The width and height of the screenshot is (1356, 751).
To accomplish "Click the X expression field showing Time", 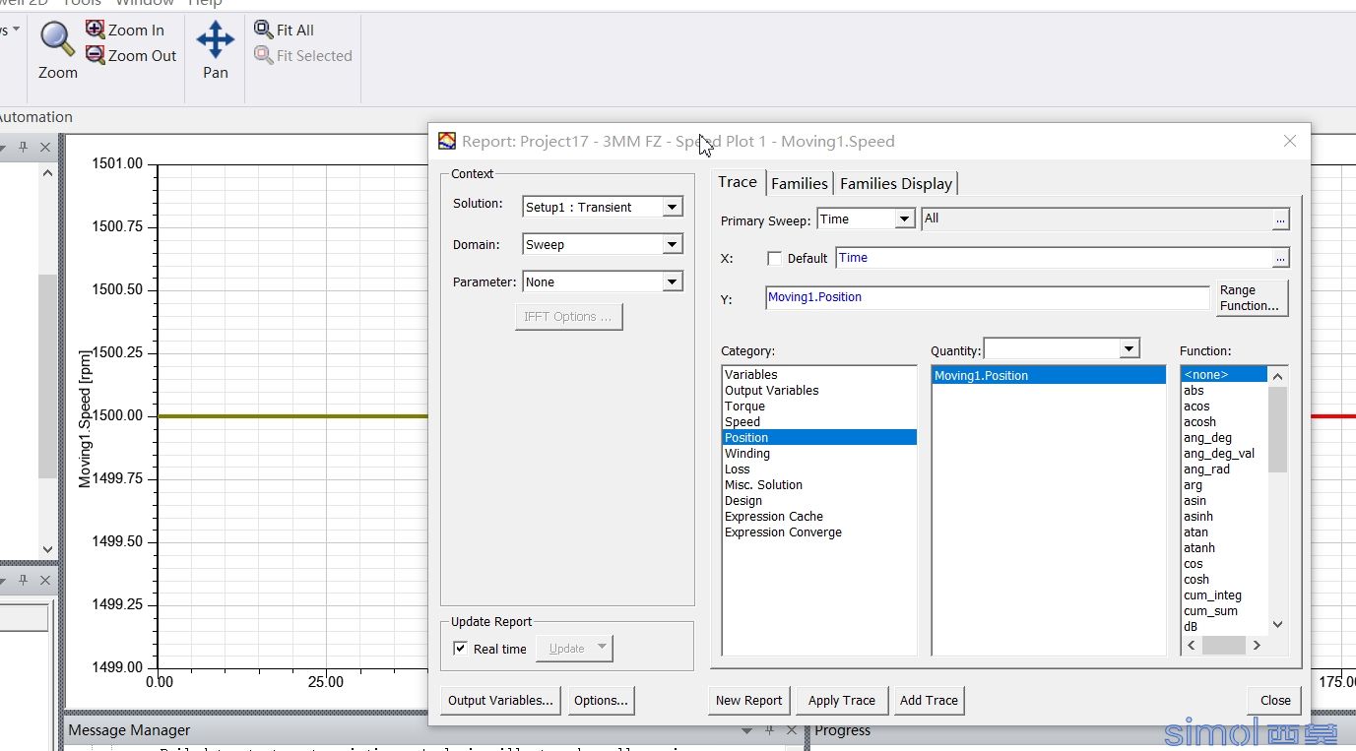I will (x=1054, y=258).
